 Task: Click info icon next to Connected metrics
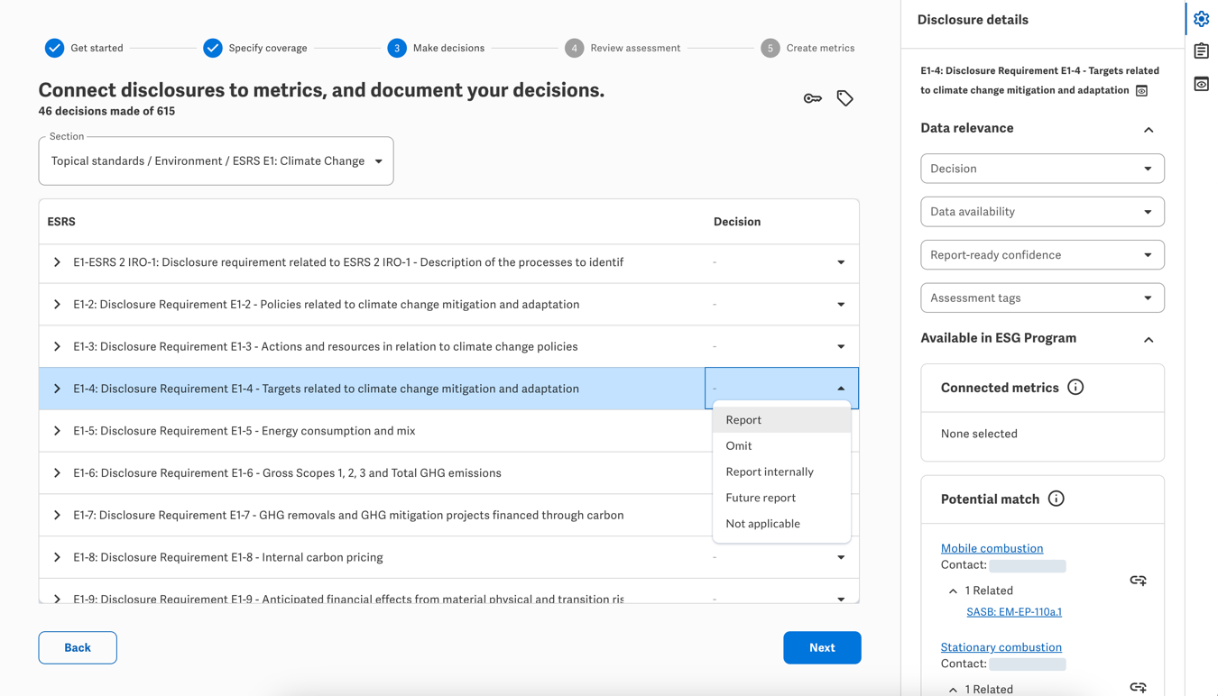coord(1075,388)
